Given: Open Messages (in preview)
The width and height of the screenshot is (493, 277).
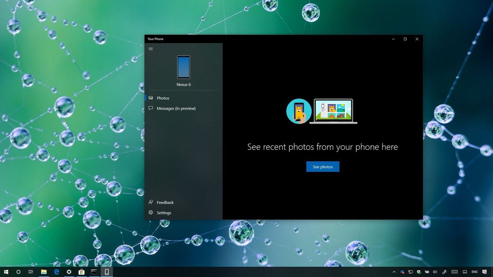Looking at the screenshot, I should pyautogui.click(x=183, y=108).
